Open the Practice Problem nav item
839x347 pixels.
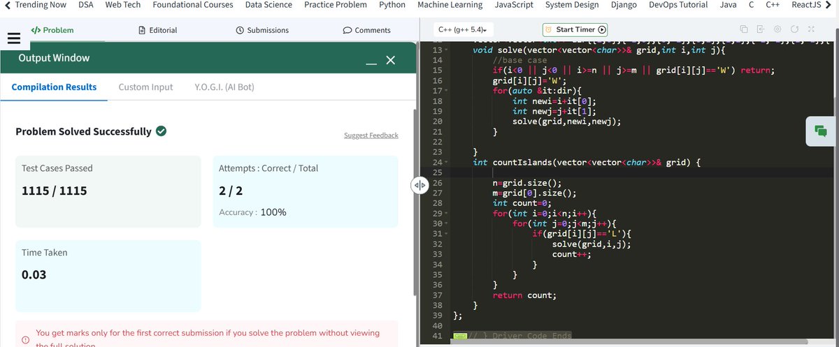click(335, 5)
